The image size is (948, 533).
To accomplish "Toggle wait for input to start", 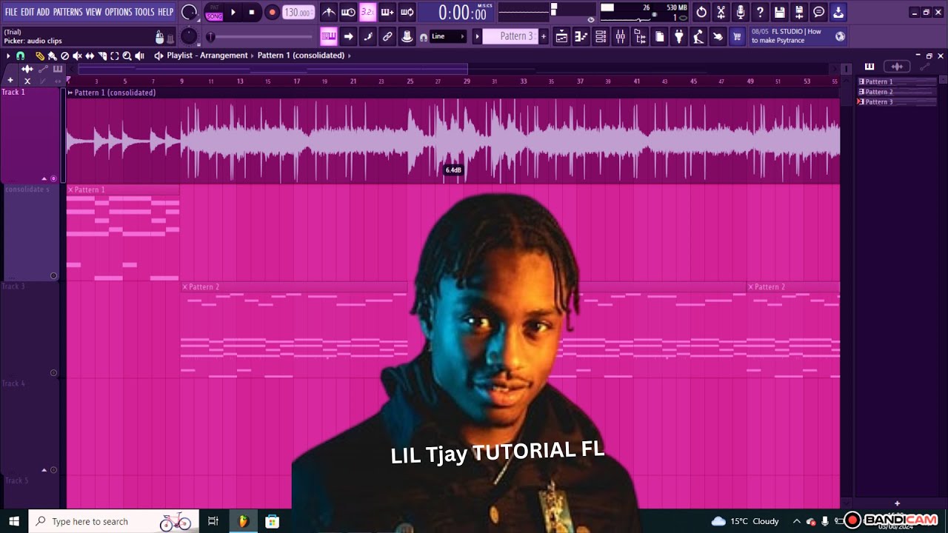I will (348, 13).
